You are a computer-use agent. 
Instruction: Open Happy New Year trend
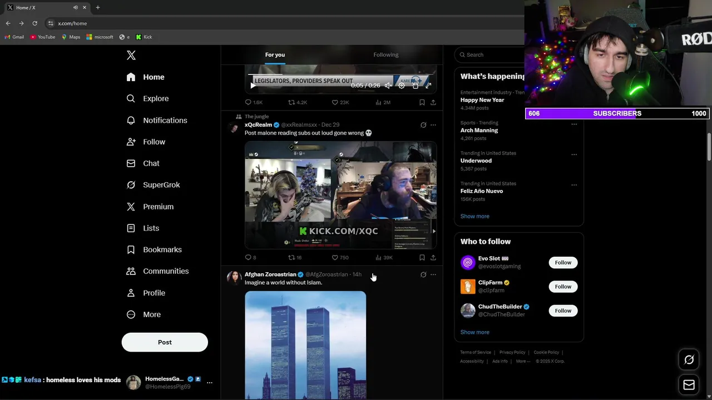click(x=482, y=100)
